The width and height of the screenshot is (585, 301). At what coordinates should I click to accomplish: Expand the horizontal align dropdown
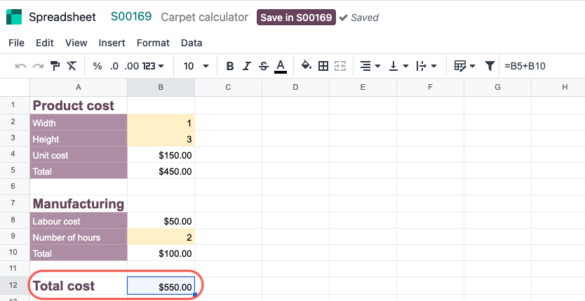pyautogui.click(x=370, y=66)
